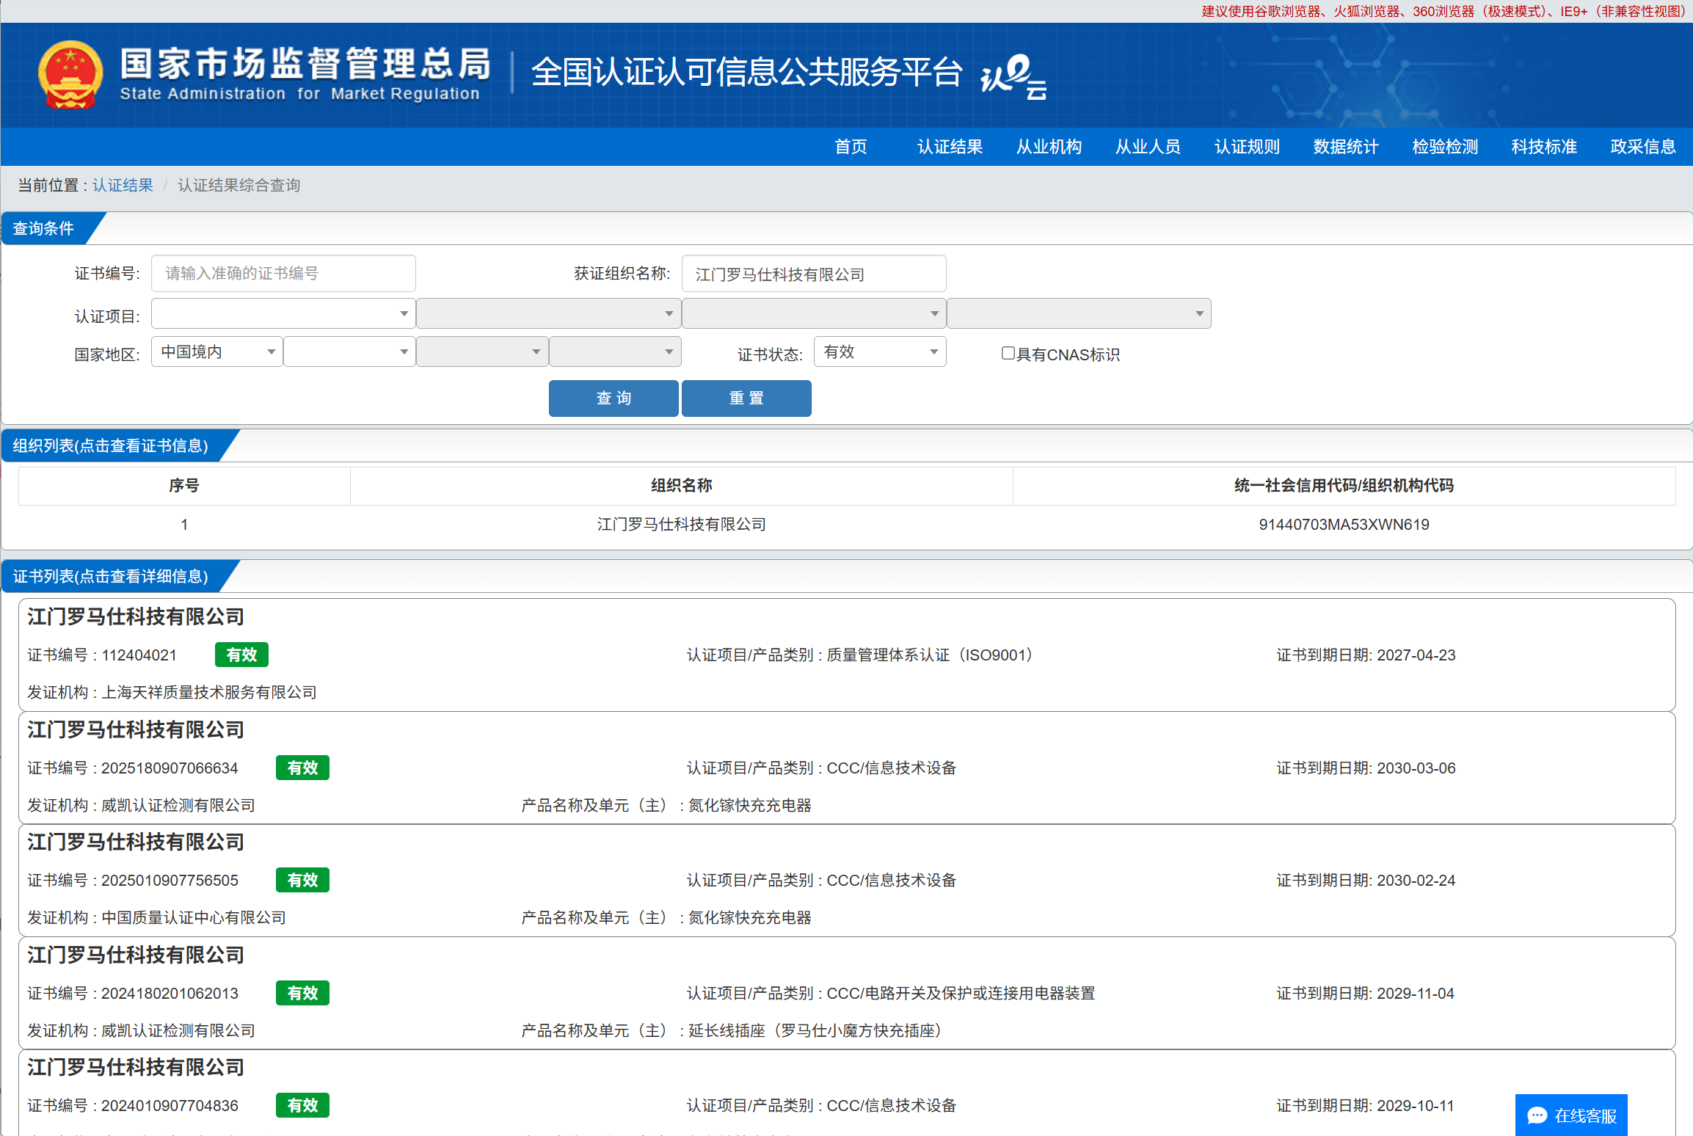This screenshot has width=1693, height=1136.
Task: Click into the 证书编号 input field
Action: (x=283, y=273)
